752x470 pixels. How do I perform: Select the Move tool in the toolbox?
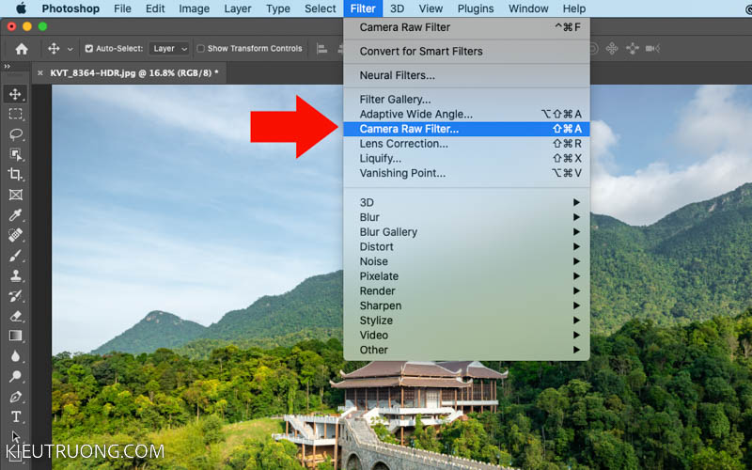coord(15,93)
